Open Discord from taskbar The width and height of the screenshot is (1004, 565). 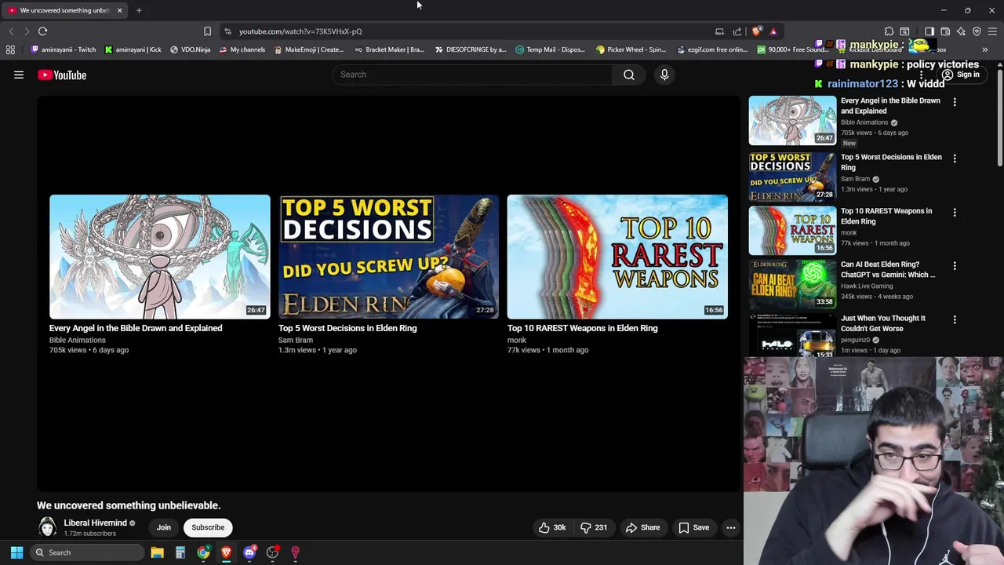coord(249,552)
